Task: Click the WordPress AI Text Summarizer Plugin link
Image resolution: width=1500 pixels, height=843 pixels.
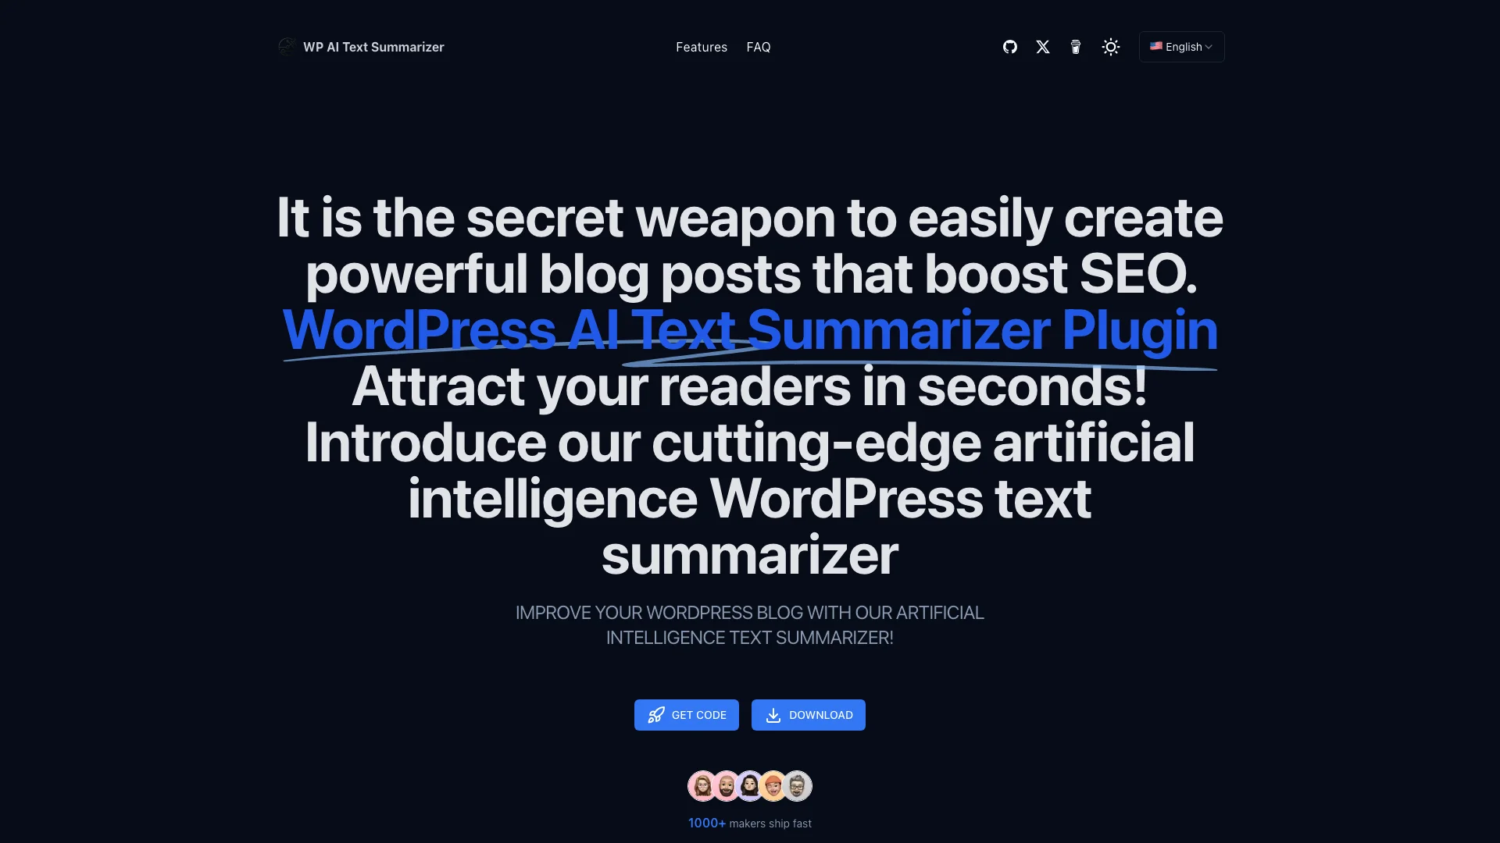Action: pos(749,327)
